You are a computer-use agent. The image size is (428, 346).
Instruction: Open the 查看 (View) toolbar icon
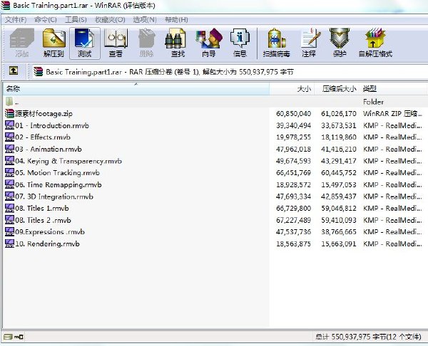click(116, 43)
